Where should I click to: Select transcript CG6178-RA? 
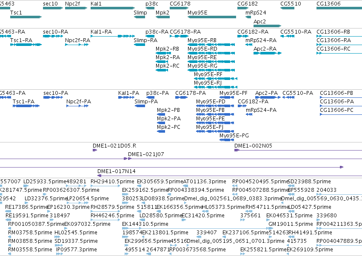pos(179,36)
